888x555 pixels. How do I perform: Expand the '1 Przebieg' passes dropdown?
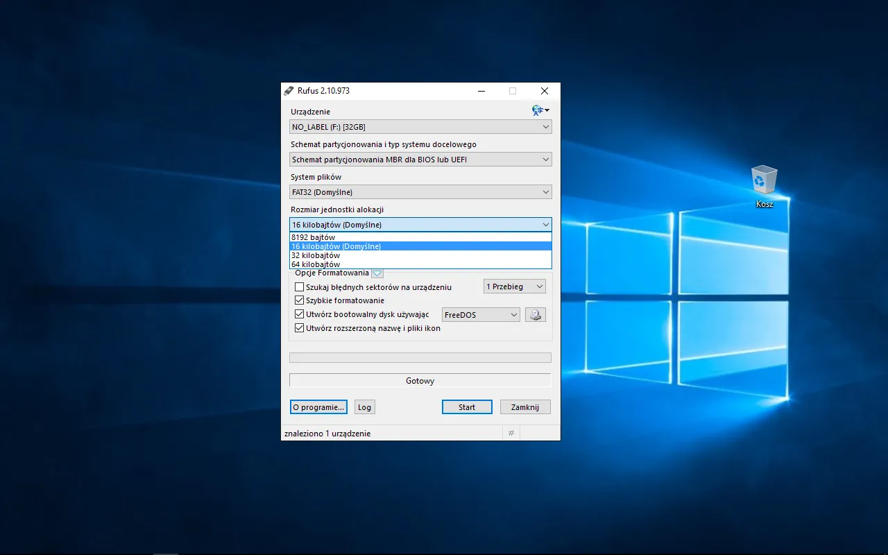(514, 287)
